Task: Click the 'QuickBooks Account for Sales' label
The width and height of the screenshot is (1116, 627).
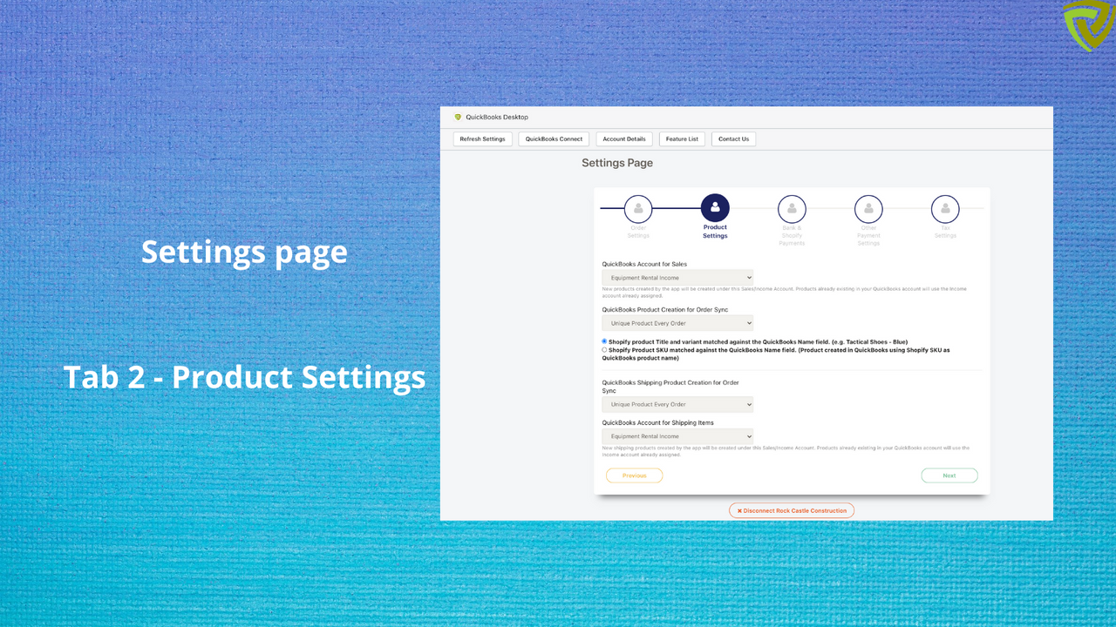Action: (644, 264)
